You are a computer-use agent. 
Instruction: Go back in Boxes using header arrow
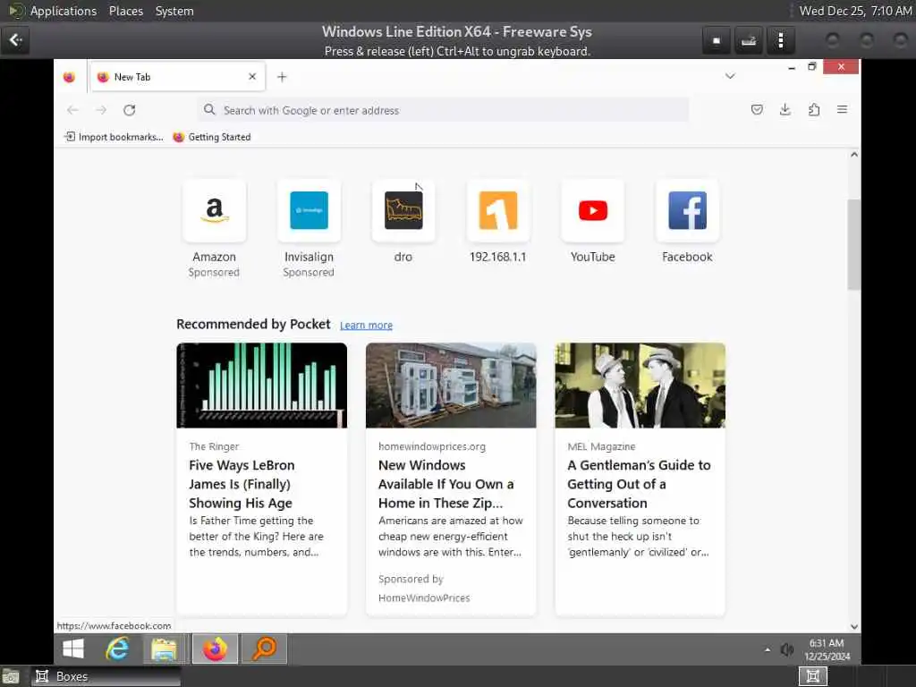point(15,39)
